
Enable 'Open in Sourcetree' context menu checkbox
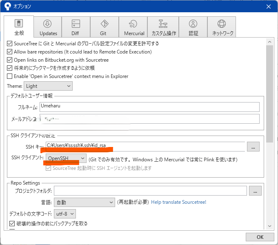pyautogui.click(x=9, y=76)
